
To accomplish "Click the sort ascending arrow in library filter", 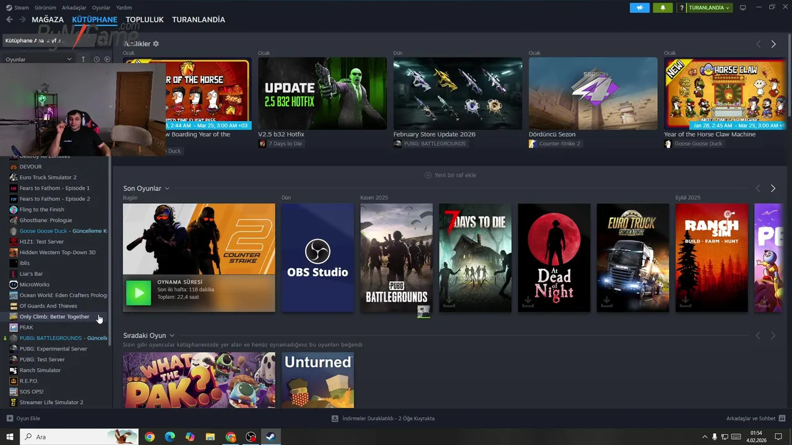I will coord(83,59).
